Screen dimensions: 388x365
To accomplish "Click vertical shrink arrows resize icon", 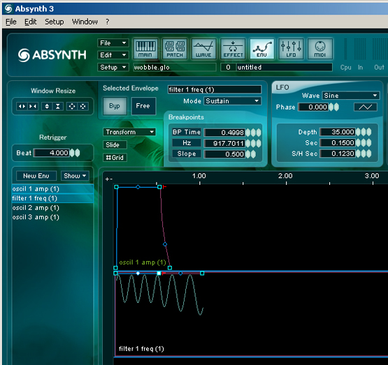I will pos(58,107).
